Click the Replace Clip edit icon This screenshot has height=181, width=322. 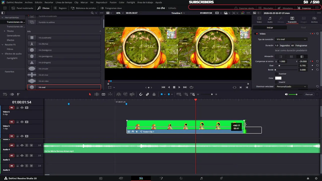click(x=132, y=94)
